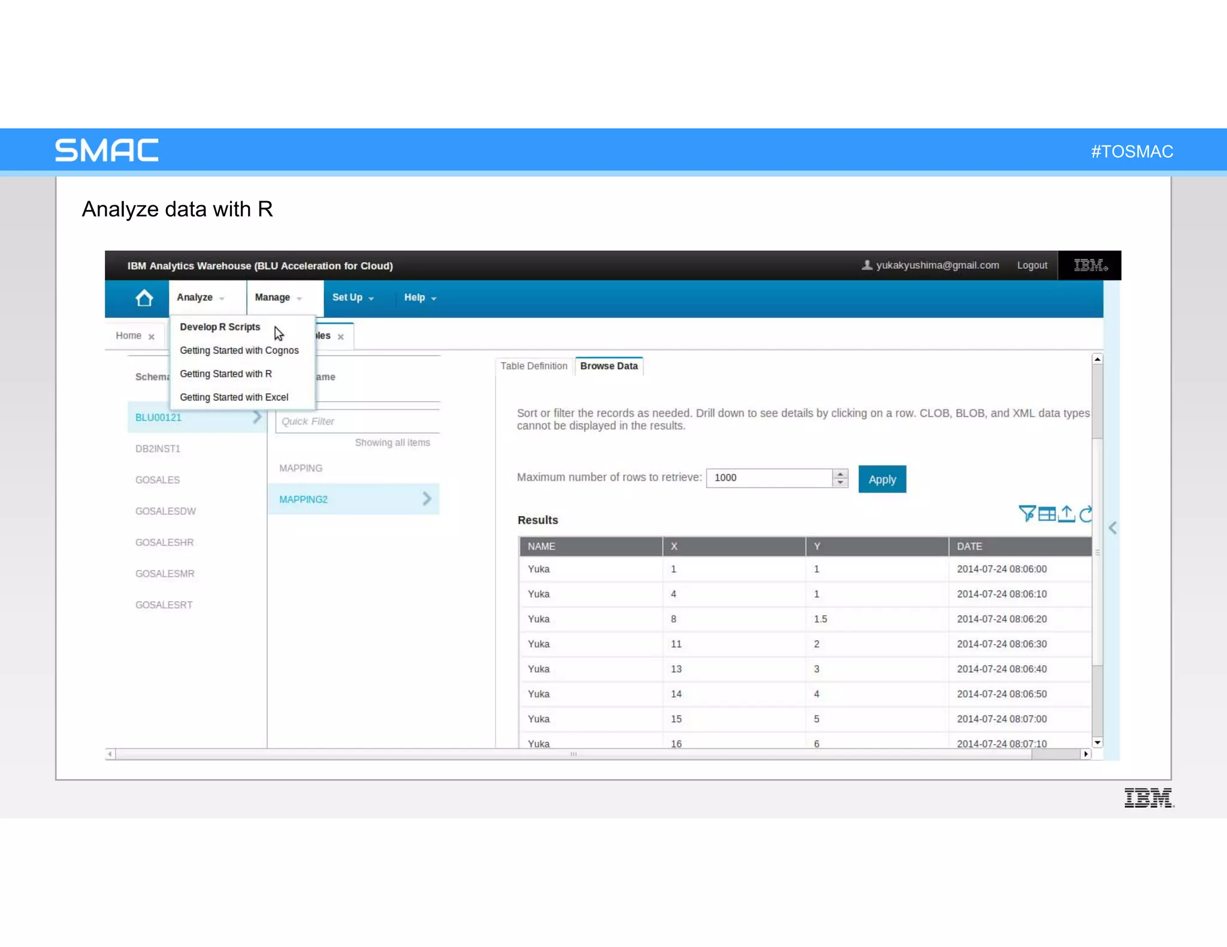Expand the MAPPING2 table chevron

[x=427, y=499]
